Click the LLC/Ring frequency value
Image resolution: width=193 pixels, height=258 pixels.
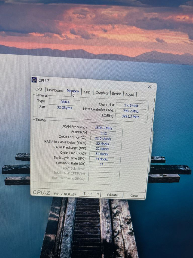point(130,116)
